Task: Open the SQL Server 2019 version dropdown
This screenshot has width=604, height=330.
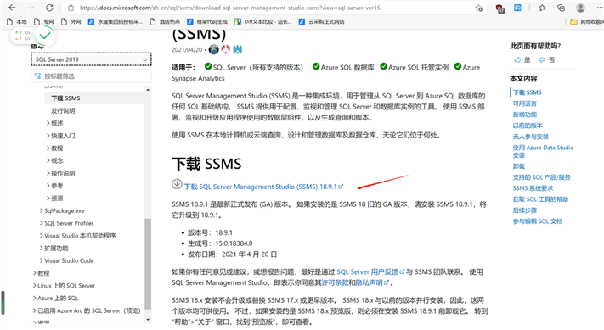Action: pyautogui.click(x=91, y=59)
